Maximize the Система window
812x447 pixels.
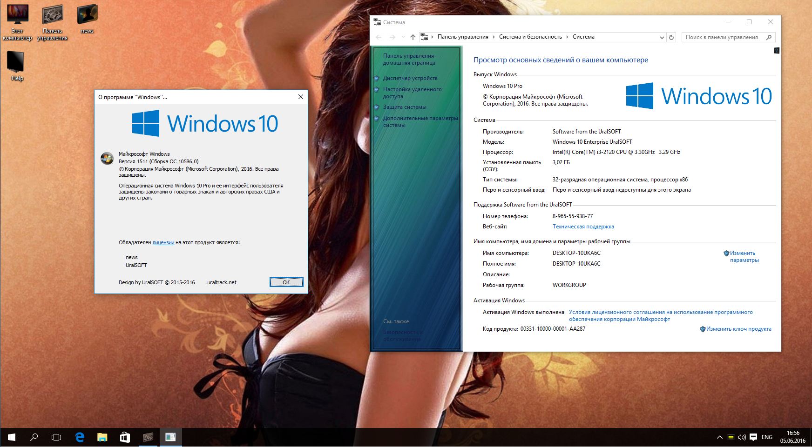click(x=749, y=22)
